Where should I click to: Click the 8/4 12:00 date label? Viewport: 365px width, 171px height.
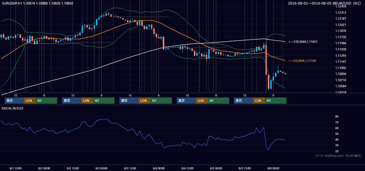point(187,168)
